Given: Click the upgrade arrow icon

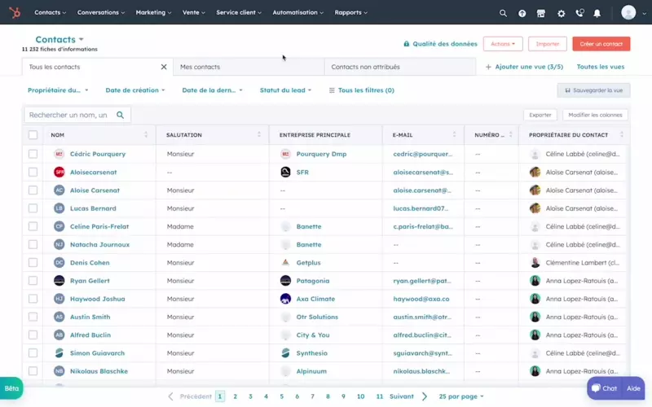Looking at the screenshot, I should (x=522, y=13).
